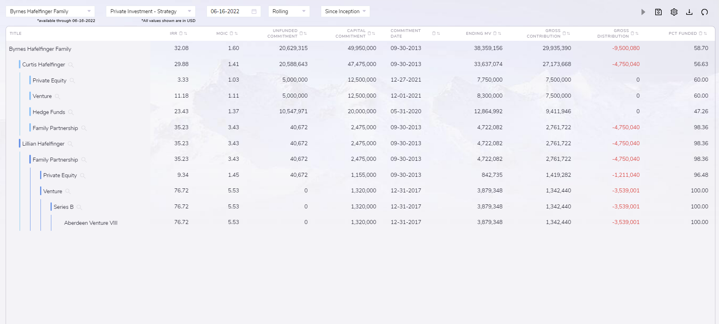Viewport: 719px width, 324px height.
Task: Open settings via the gear icon
Action: 674,12
